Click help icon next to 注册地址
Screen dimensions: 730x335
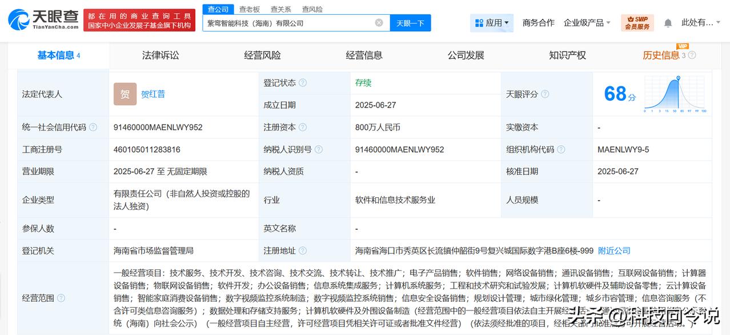click(303, 251)
